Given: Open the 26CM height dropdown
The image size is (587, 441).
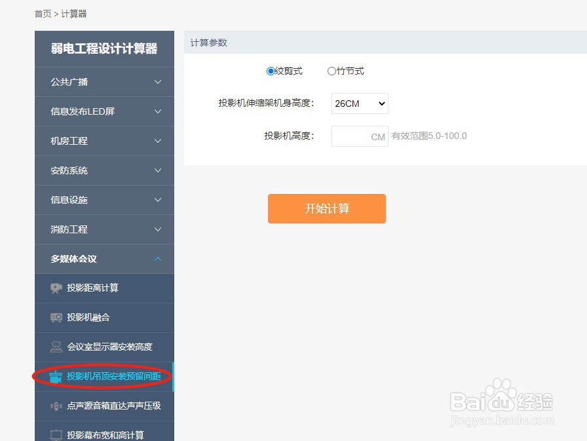Looking at the screenshot, I should 359,104.
